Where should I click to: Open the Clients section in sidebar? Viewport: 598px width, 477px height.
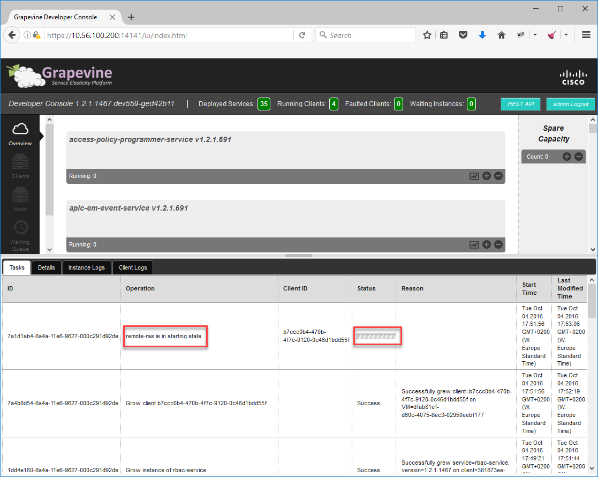20,166
